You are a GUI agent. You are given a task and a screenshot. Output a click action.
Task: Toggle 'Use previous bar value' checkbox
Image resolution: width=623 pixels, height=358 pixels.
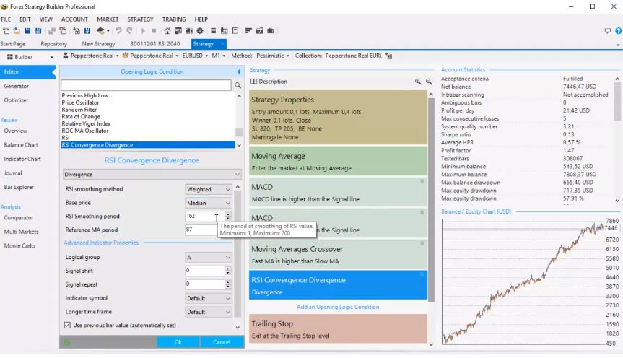[x=68, y=326]
